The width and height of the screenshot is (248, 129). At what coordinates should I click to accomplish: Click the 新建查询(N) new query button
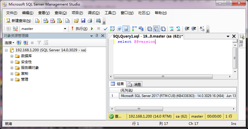(19, 21)
